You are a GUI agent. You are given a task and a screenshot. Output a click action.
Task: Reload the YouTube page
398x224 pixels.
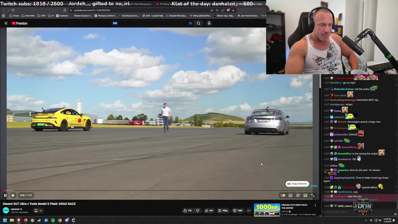tap(13, 10)
